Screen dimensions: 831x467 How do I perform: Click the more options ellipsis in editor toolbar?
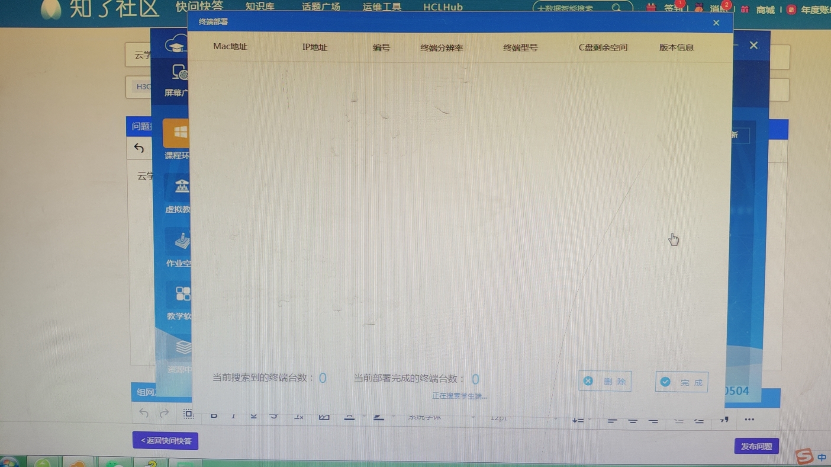pos(749,419)
